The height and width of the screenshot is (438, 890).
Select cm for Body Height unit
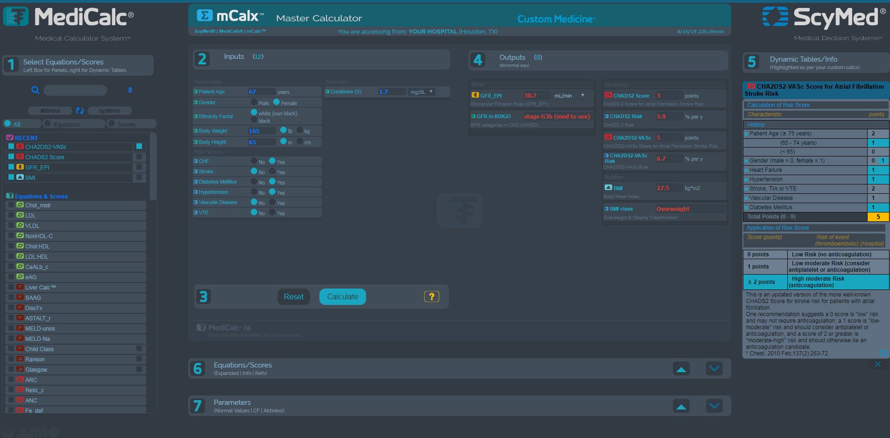coord(300,141)
